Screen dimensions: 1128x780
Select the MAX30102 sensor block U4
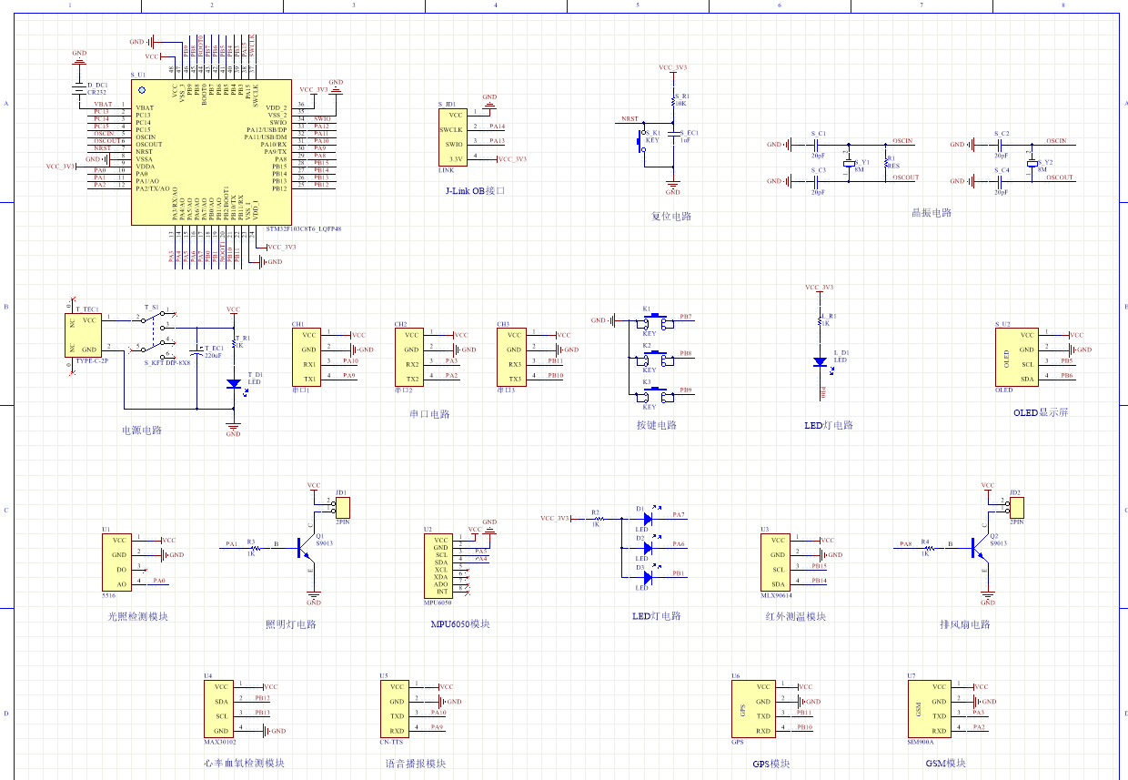pyautogui.click(x=218, y=709)
